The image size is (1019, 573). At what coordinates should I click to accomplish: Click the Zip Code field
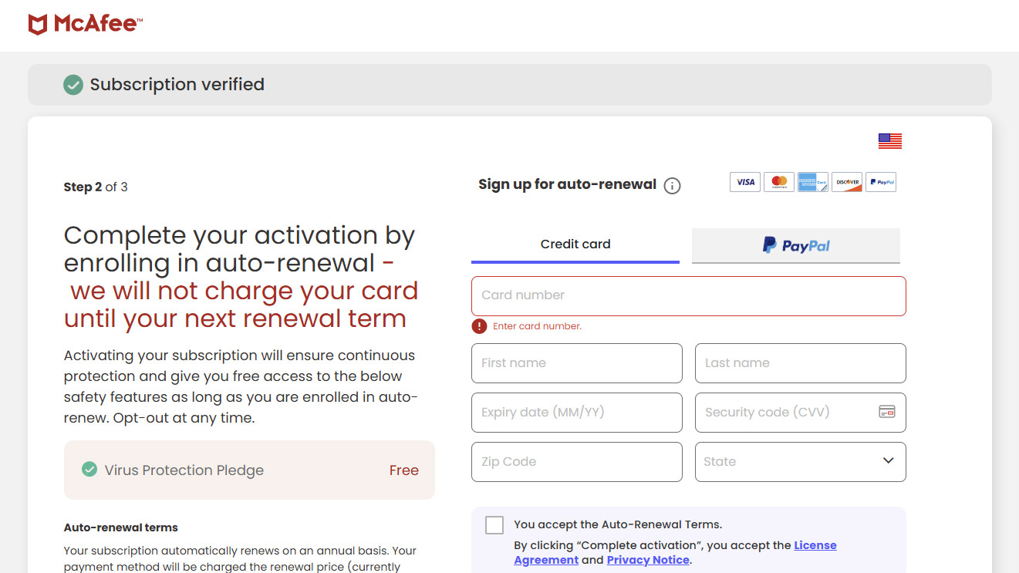tap(576, 462)
